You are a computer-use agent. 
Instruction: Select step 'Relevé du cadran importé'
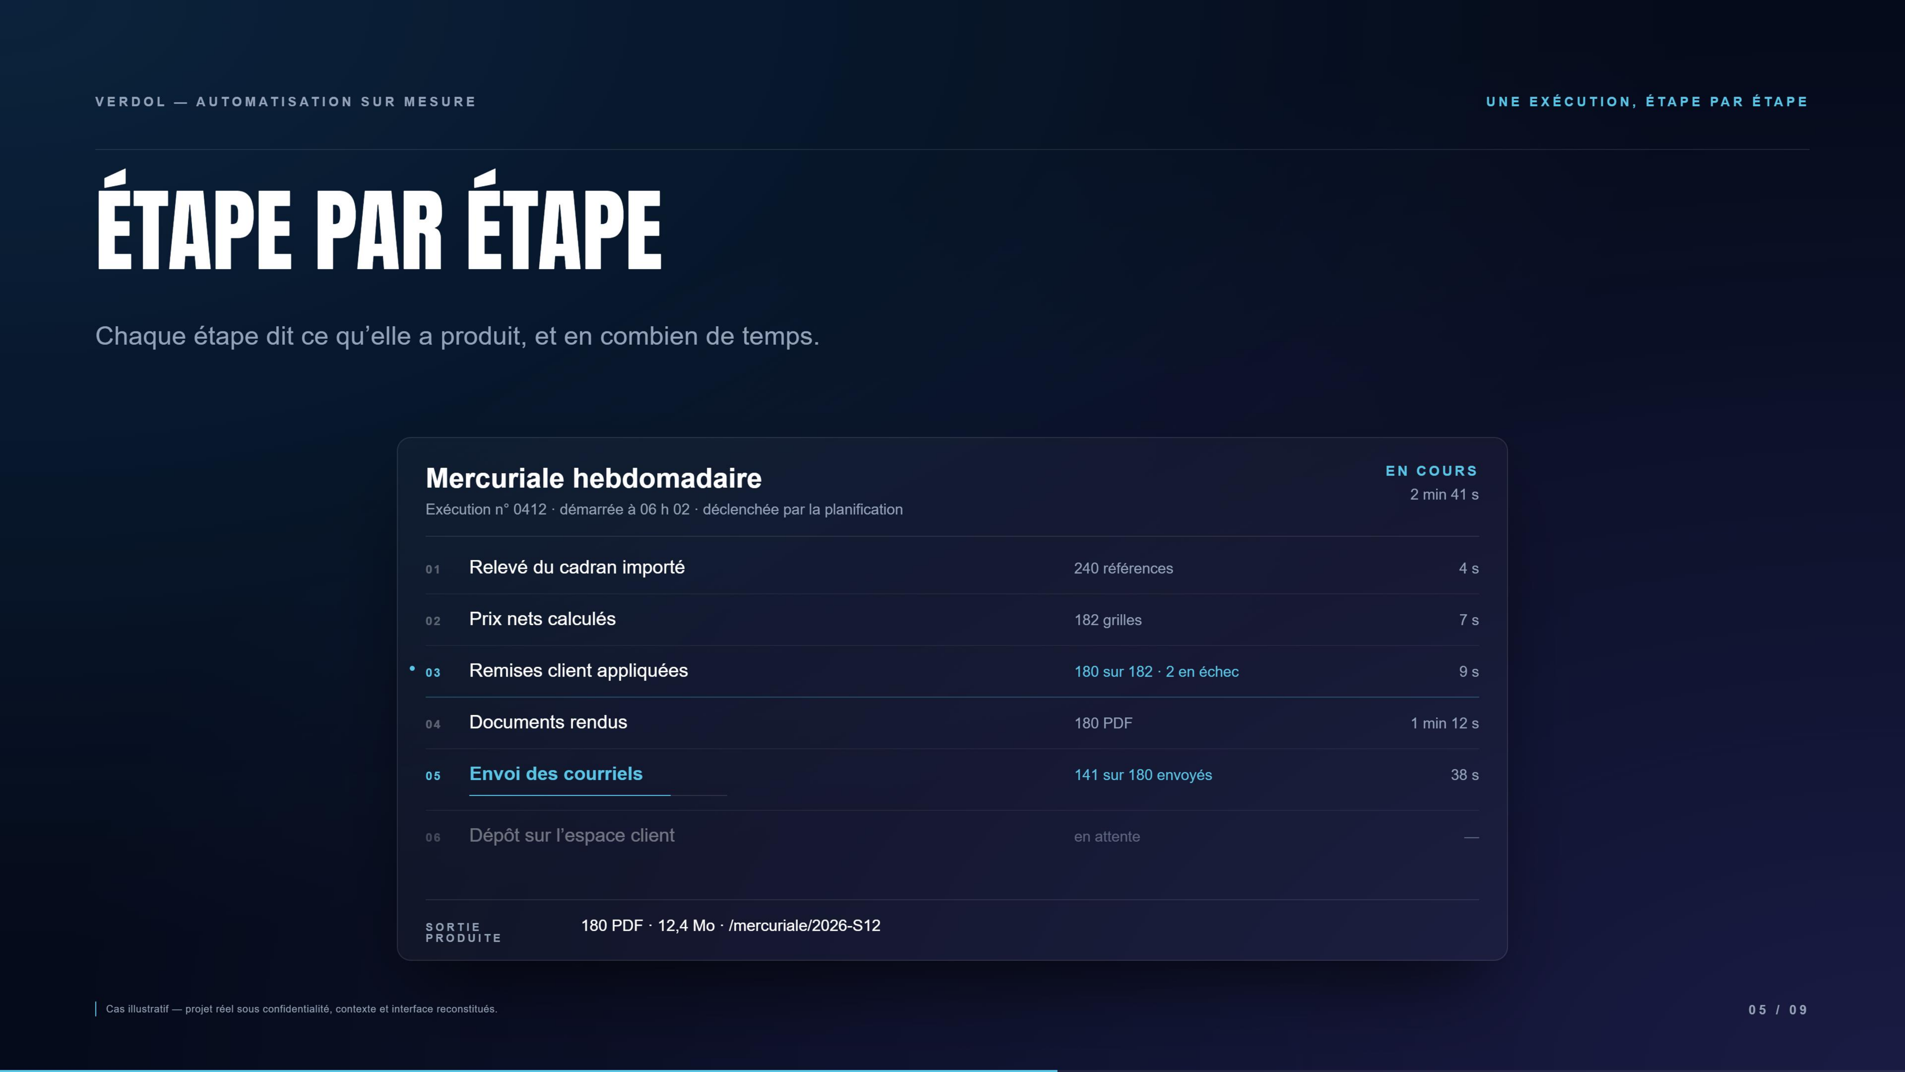coord(577,567)
